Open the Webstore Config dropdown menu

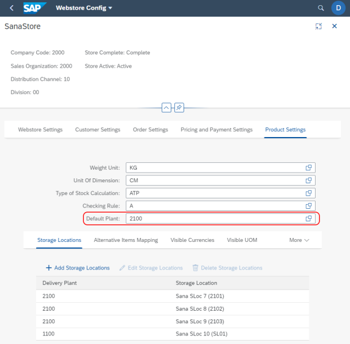tap(84, 8)
